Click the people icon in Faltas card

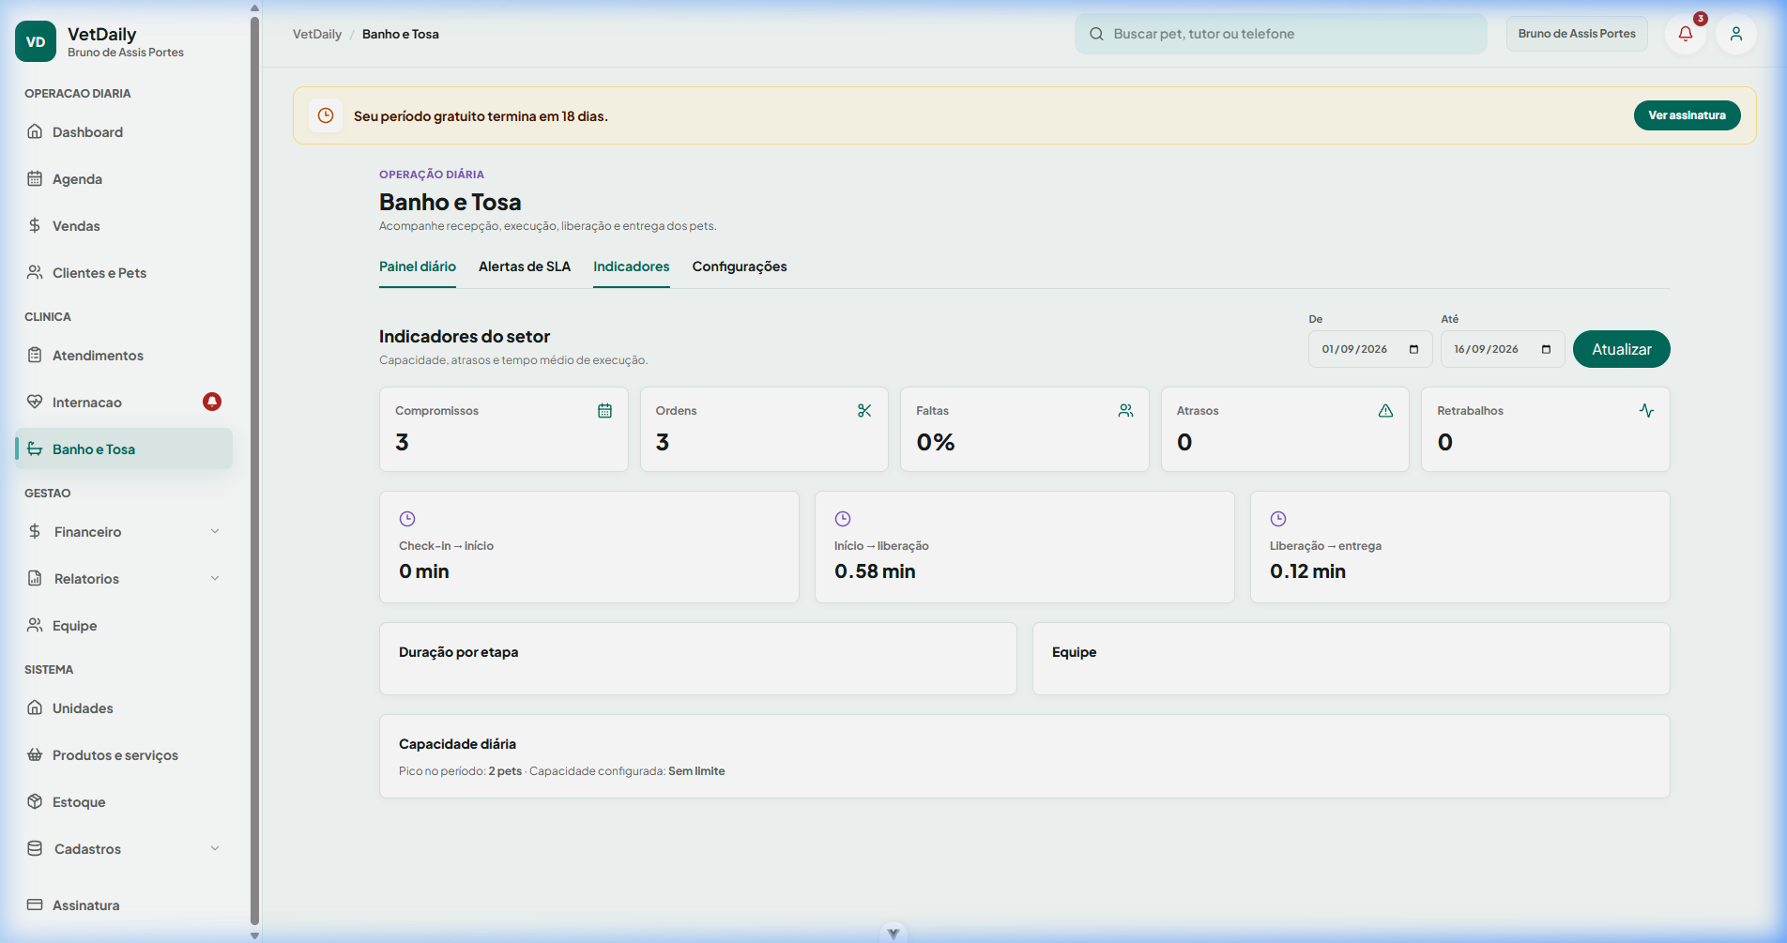(x=1126, y=411)
